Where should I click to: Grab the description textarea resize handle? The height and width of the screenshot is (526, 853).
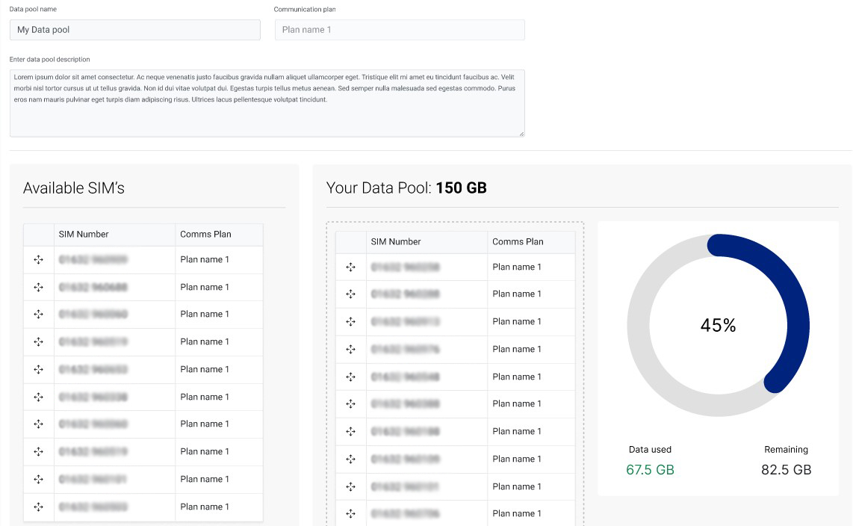(x=521, y=134)
